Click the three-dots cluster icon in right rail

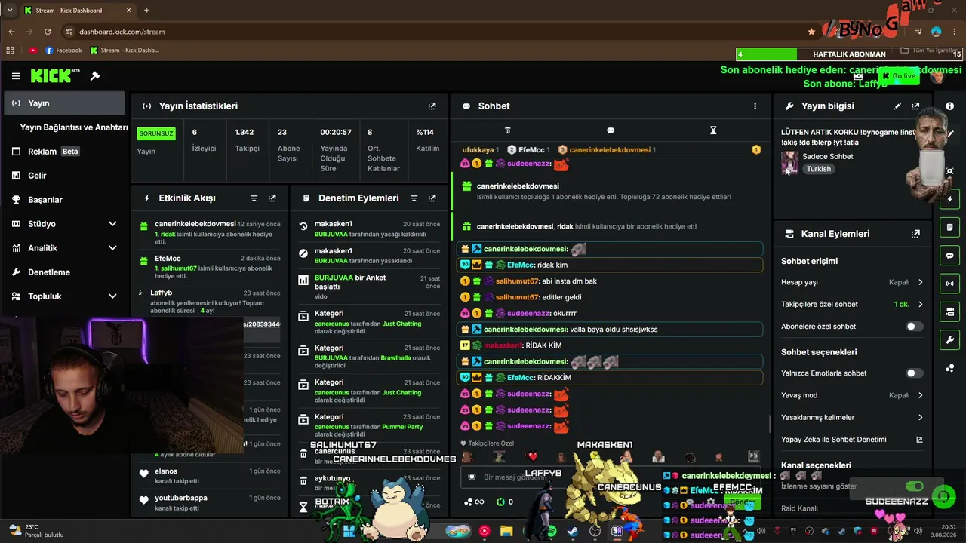[x=949, y=368]
